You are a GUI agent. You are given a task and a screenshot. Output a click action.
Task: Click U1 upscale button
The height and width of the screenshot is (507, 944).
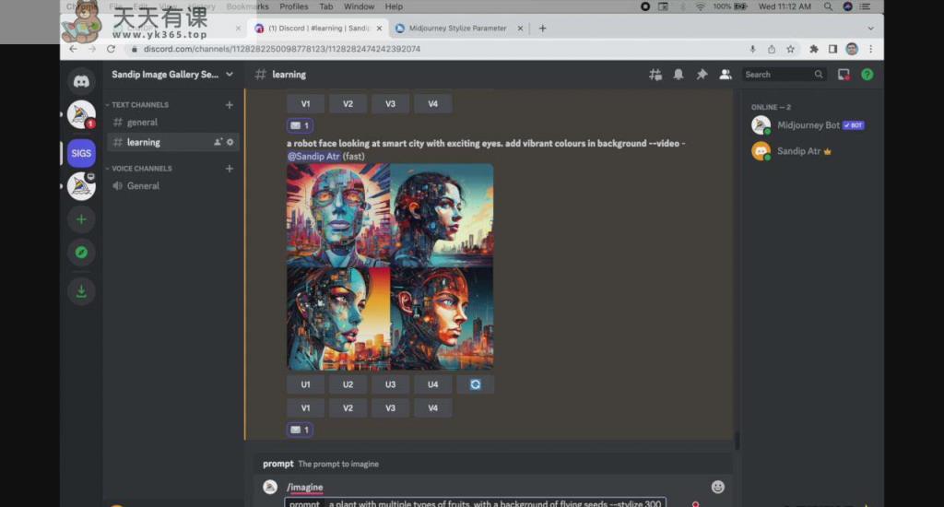pyautogui.click(x=306, y=384)
